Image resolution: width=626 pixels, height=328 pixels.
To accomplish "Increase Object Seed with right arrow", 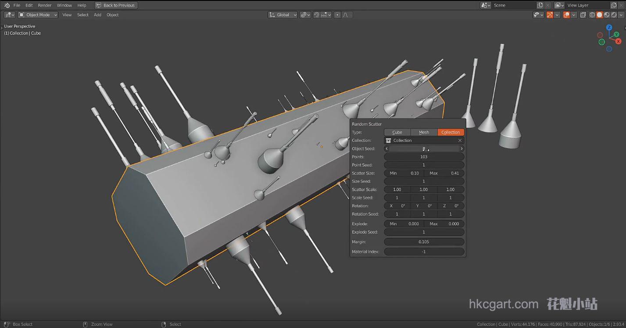I will (x=461, y=148).
